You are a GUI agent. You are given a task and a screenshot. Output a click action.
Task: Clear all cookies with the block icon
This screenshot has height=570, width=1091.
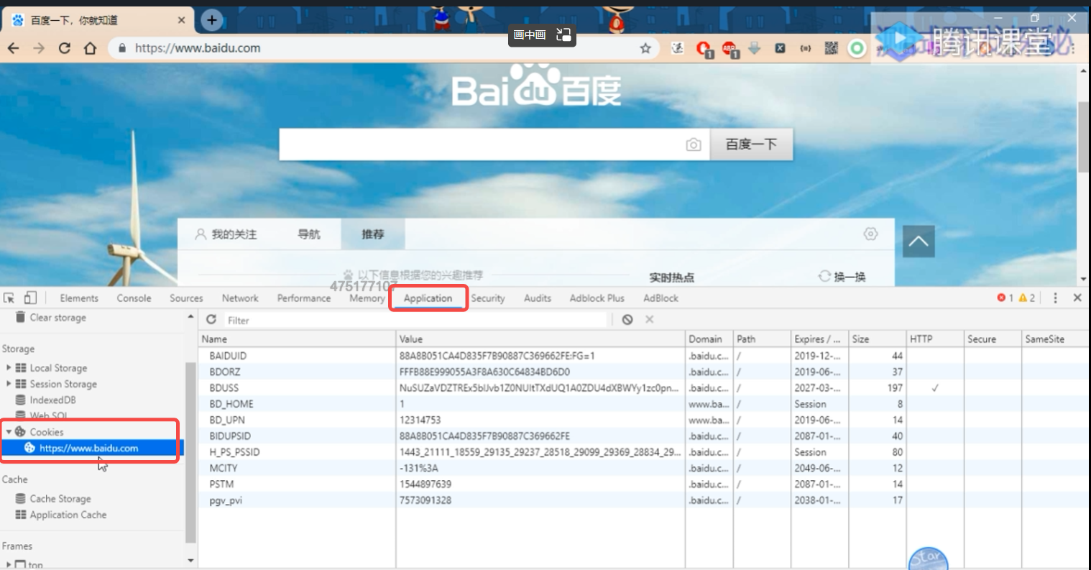(x=627, y=319)
